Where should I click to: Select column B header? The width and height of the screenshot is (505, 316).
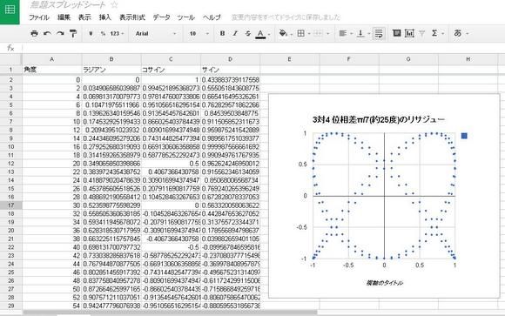coord(111,59)
